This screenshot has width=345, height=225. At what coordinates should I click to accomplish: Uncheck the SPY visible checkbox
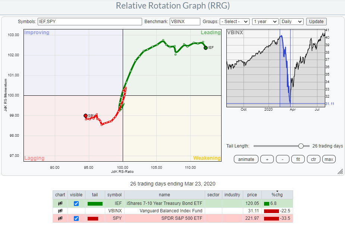pos(76,219)
